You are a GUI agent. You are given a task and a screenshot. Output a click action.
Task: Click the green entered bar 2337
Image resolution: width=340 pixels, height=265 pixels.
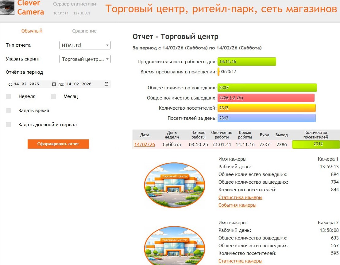[267, 88]
